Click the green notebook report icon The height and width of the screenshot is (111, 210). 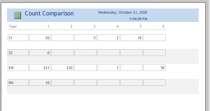[18, 15]
